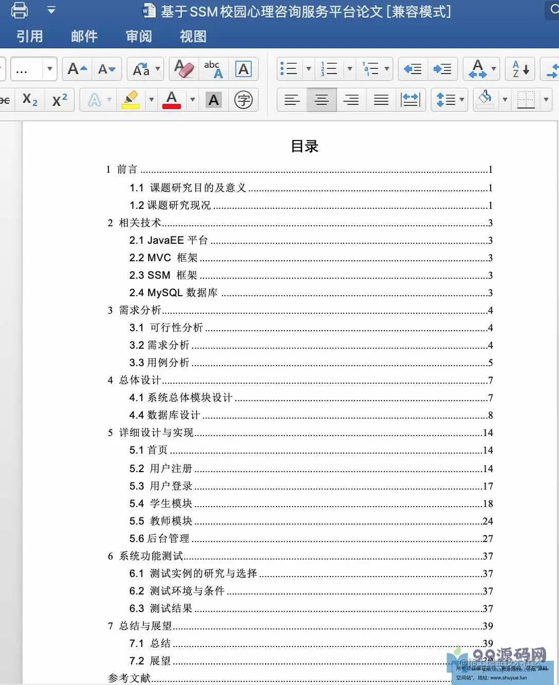
Task: Click TOC entry 6.2 测试环境与条件
Action: (x=311, y=591)
